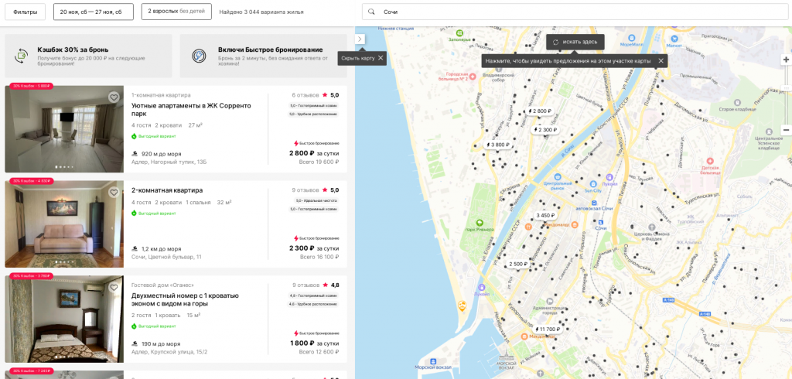The height and width of the screenshot is (379, 792).
Task: Click quick booking lightning icon
Action: point(199,56)
